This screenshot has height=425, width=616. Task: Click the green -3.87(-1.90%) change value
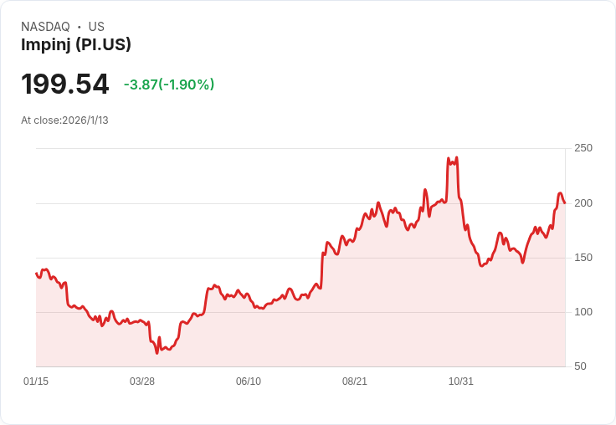169,84
